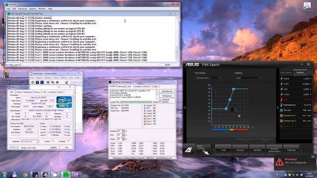The image size is (317, 178).
Task: Toggle Automat rychlost checkbox in SpeedFan
Action: coord(160,100)
